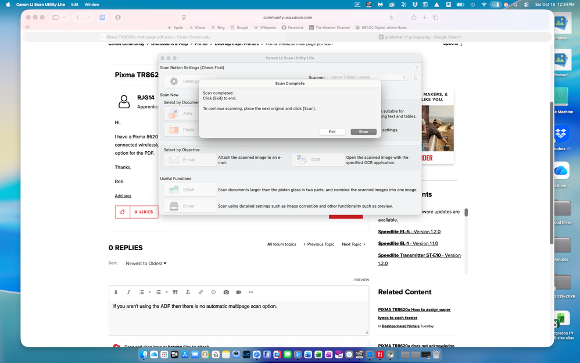Expand the numbered list dropdown arrow

[167, 292]
